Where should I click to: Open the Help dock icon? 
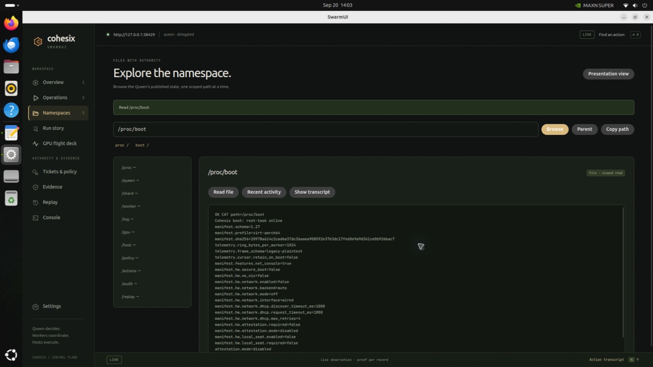tap(11, 110)
